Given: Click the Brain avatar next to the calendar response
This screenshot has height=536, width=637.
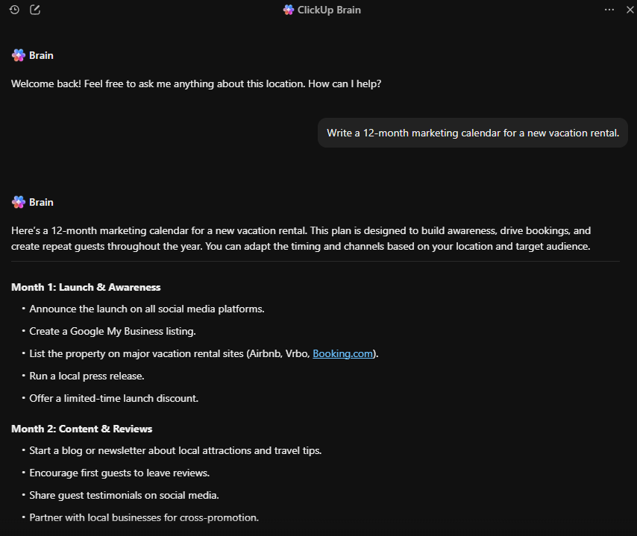Looking at the screenshot, I should point(18,201).
